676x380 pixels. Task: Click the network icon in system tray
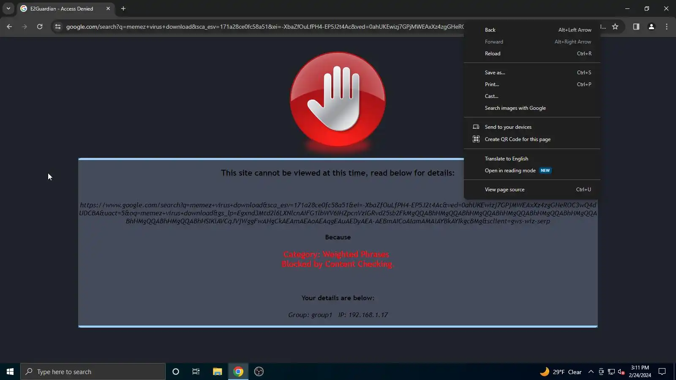611,372
